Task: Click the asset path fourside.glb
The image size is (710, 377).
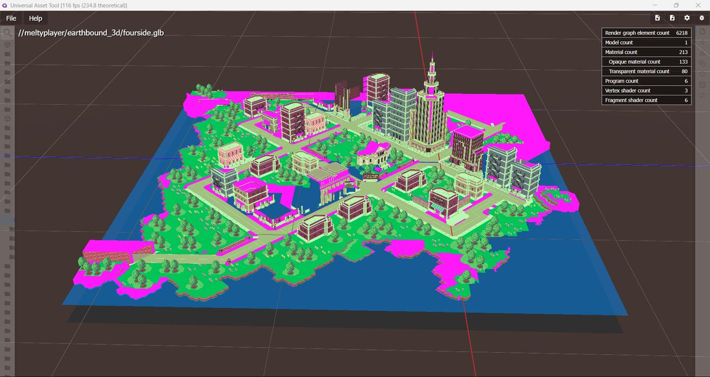Action: point(91,32)
